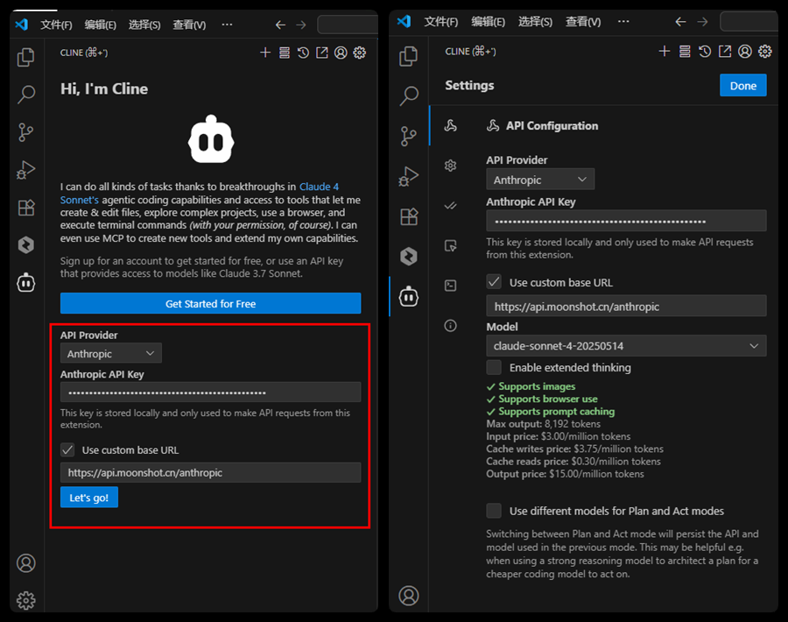Open 编辑(E) menu in the Settings window
The width and height of the screenshot is (788, 622).
coord(488,22)
